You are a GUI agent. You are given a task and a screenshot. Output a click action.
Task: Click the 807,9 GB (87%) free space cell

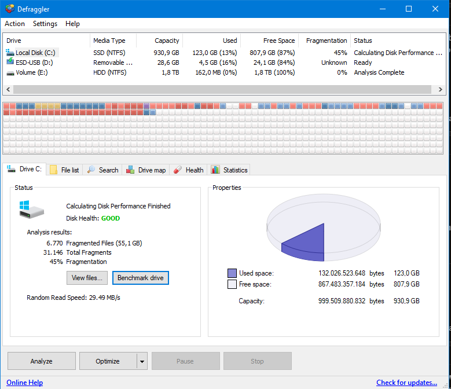(272, 53)
